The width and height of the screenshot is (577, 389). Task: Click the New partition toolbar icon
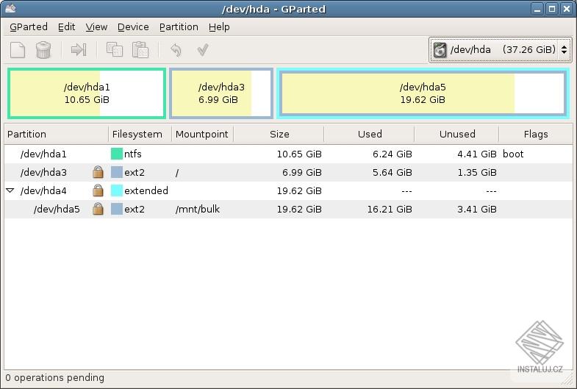coord(18,50)
